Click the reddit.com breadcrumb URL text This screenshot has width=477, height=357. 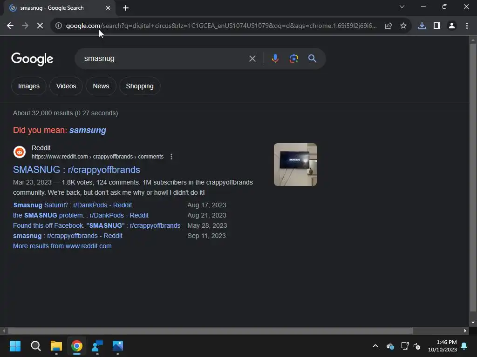pos(98,157)
